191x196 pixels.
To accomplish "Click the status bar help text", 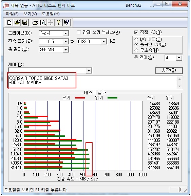I will [36, 190].
